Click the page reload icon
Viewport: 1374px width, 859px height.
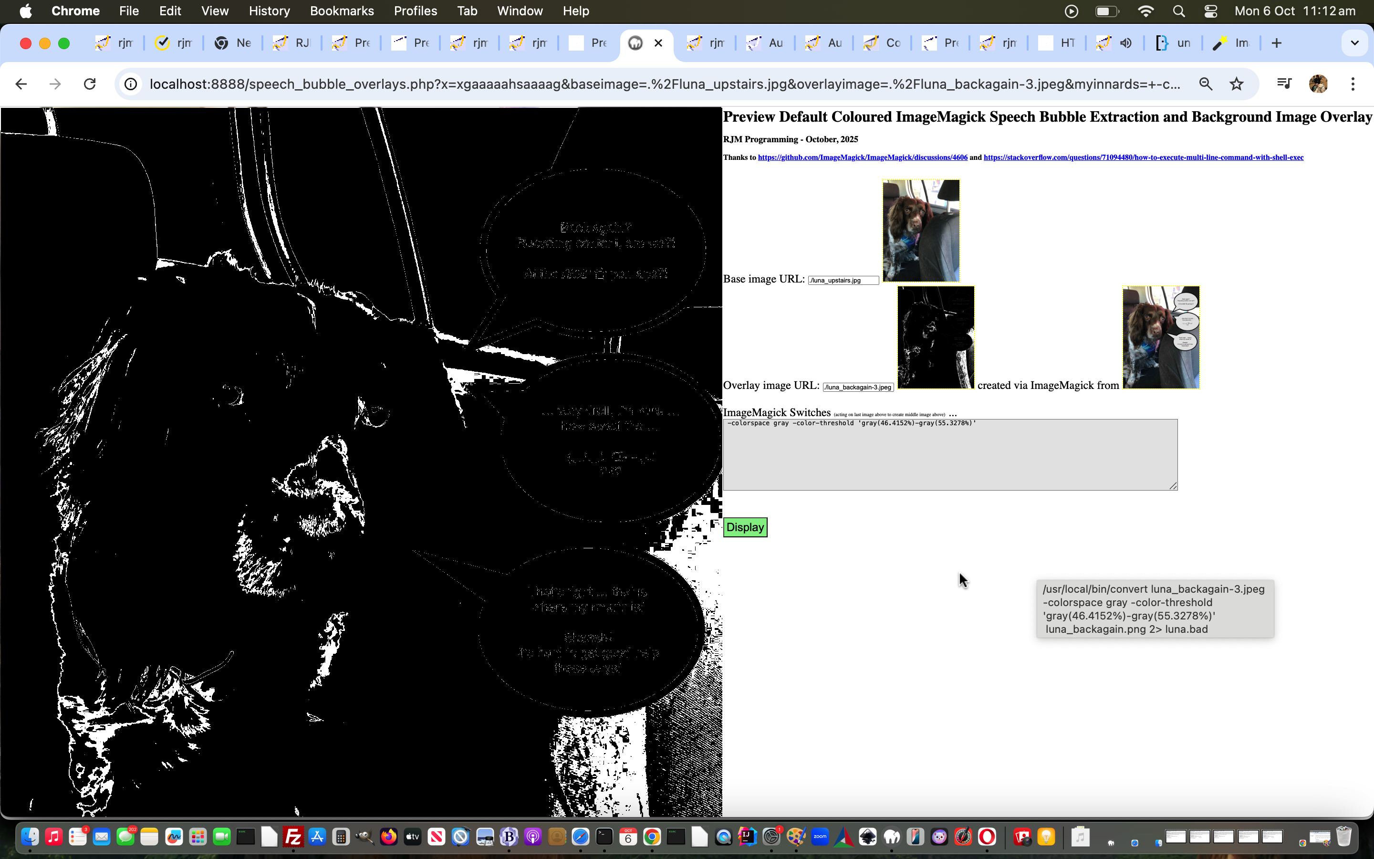(x=90, y=84)
